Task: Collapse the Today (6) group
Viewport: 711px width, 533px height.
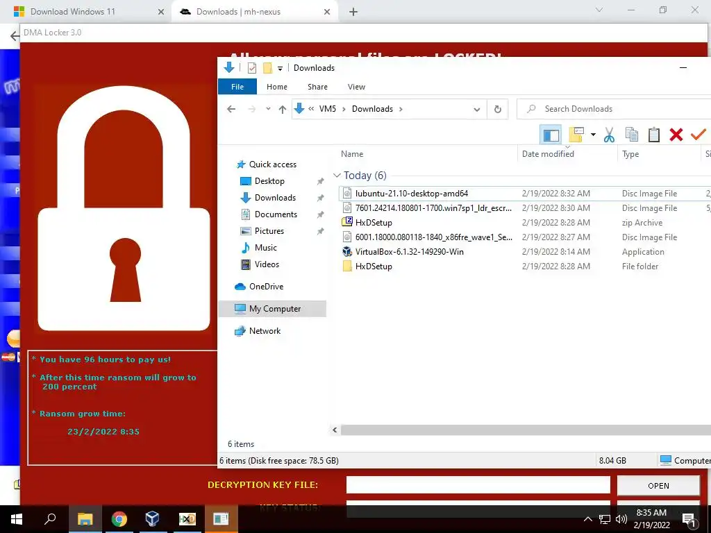Action: 337,176
